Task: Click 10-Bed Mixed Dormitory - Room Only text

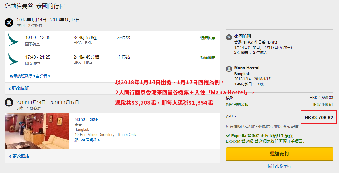Action: [105, 135]
